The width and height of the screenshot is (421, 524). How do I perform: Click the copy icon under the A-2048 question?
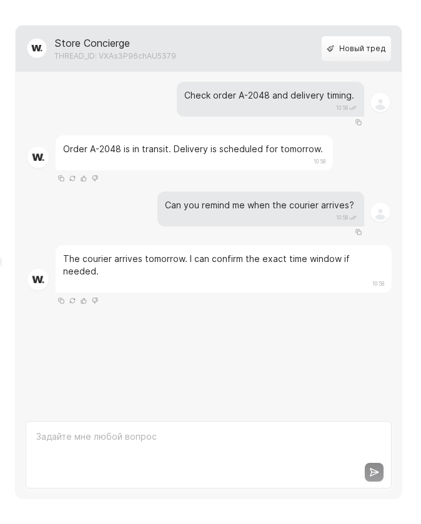pos(359,122)
